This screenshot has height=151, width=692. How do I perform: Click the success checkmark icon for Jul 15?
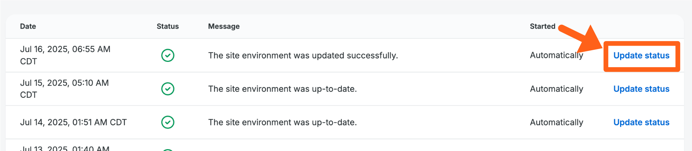168,89
